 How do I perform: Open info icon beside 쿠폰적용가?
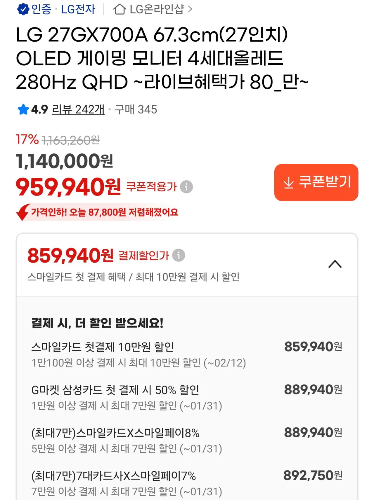(186, 187)
